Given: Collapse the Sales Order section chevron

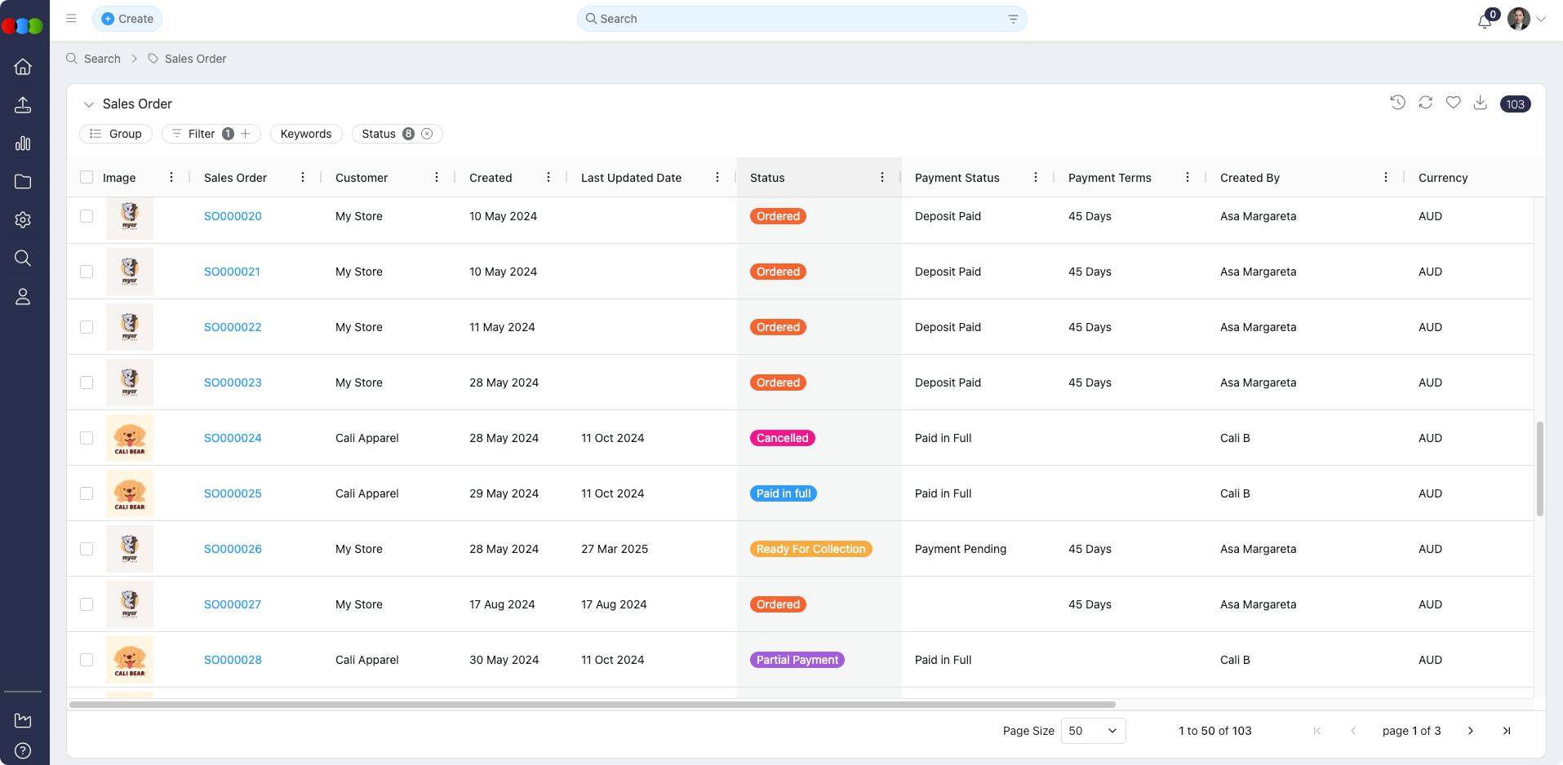Looking at the screenshot, I should tap(89, 104).
